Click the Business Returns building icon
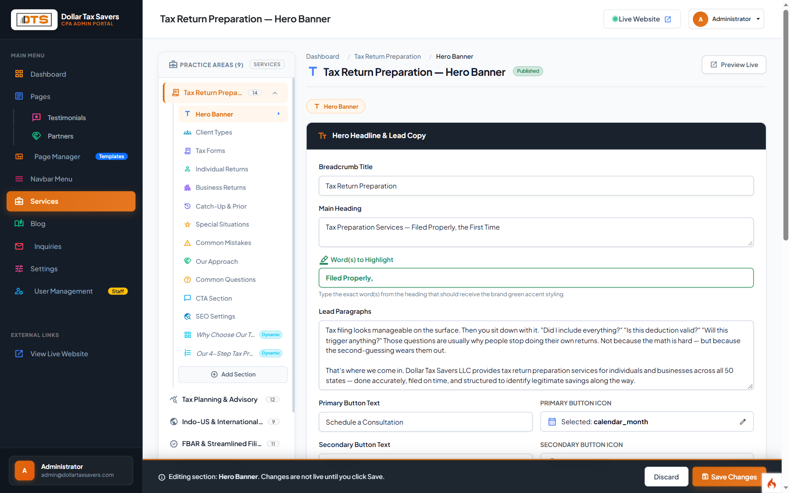This screenshot has height=493, width=790. click(187, 188)
